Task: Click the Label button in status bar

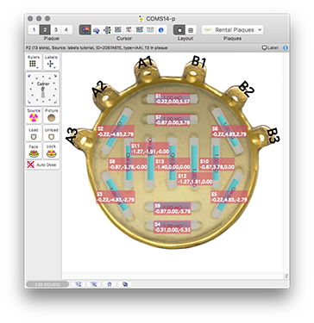Action: point(270,47)
